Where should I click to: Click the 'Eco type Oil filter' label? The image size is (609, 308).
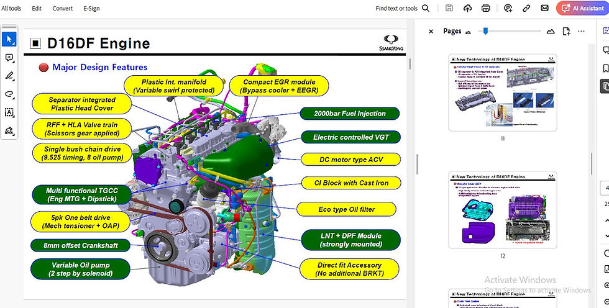point(347,209)
